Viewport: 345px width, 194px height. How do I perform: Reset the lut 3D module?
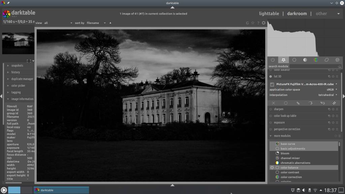[x=333, y=76]
